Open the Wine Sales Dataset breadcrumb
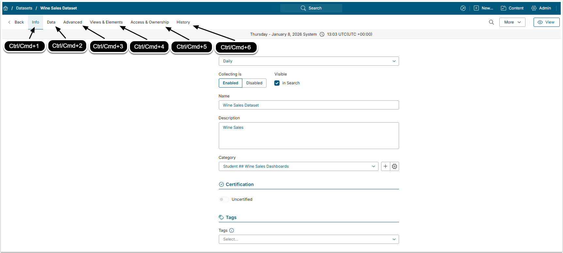Image resolution: width=563 pixels, height=253 pixels. (58, 8)
